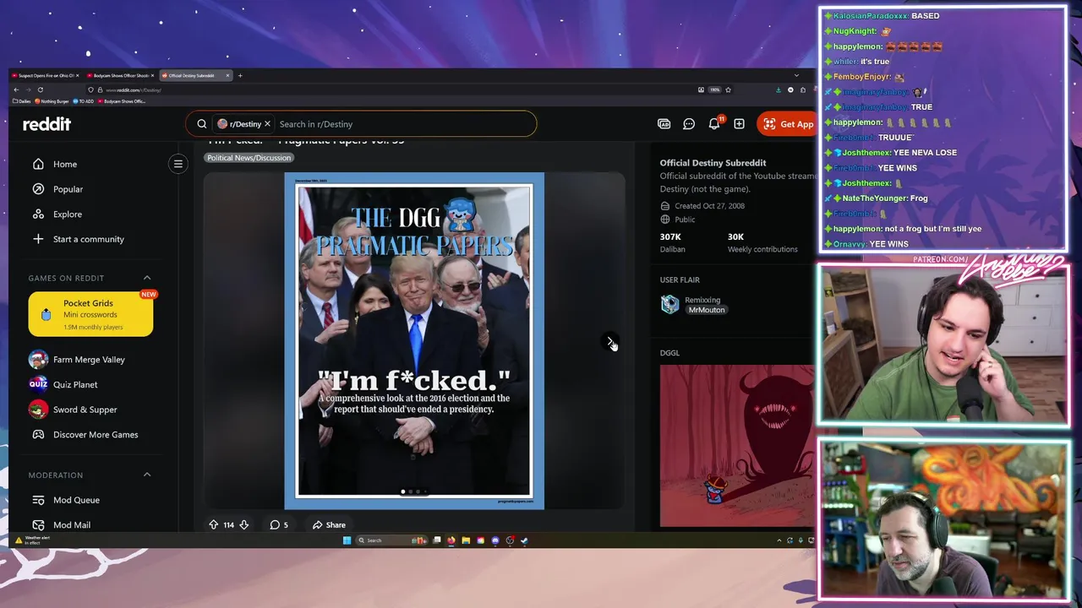
Task: Click the DGGL game image
Action: (737, 446)
